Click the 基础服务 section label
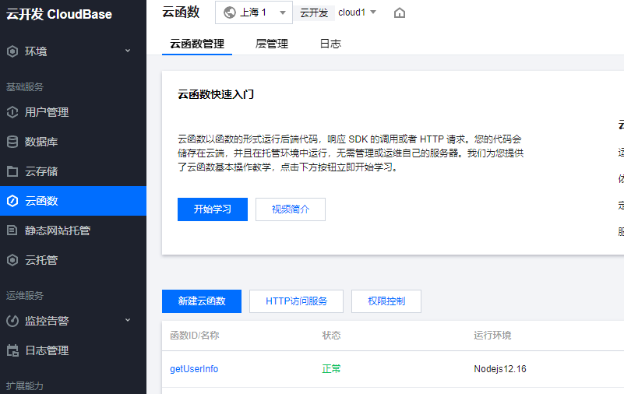Screen dimensions: 624x394 (x=25, y=87)
